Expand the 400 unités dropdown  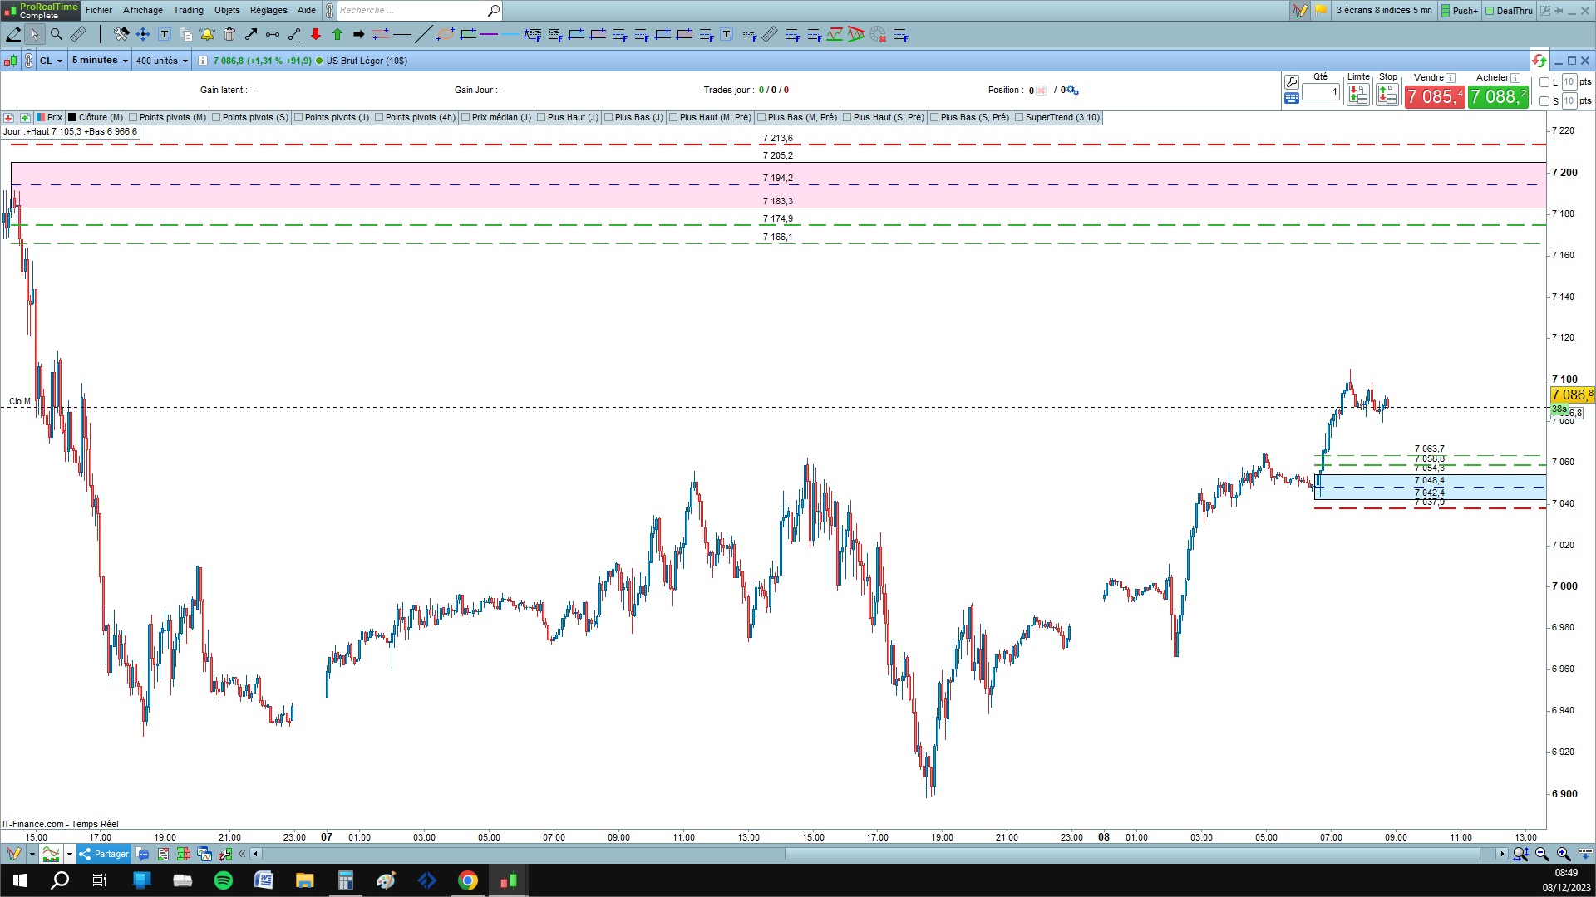(x=161, y=61)
